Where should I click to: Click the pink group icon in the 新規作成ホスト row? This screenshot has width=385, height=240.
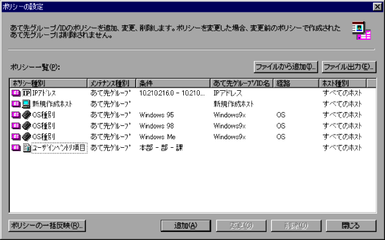16,104
